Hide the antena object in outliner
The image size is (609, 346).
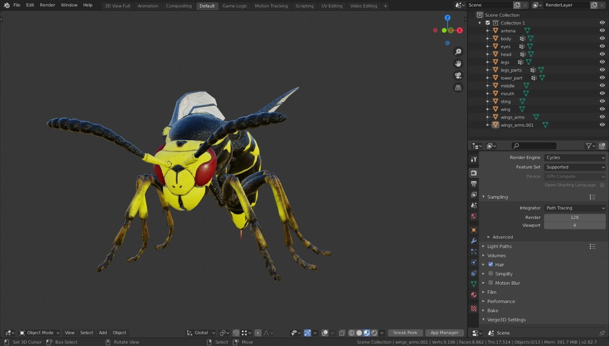pyautogui.click(x=602, y=30)
